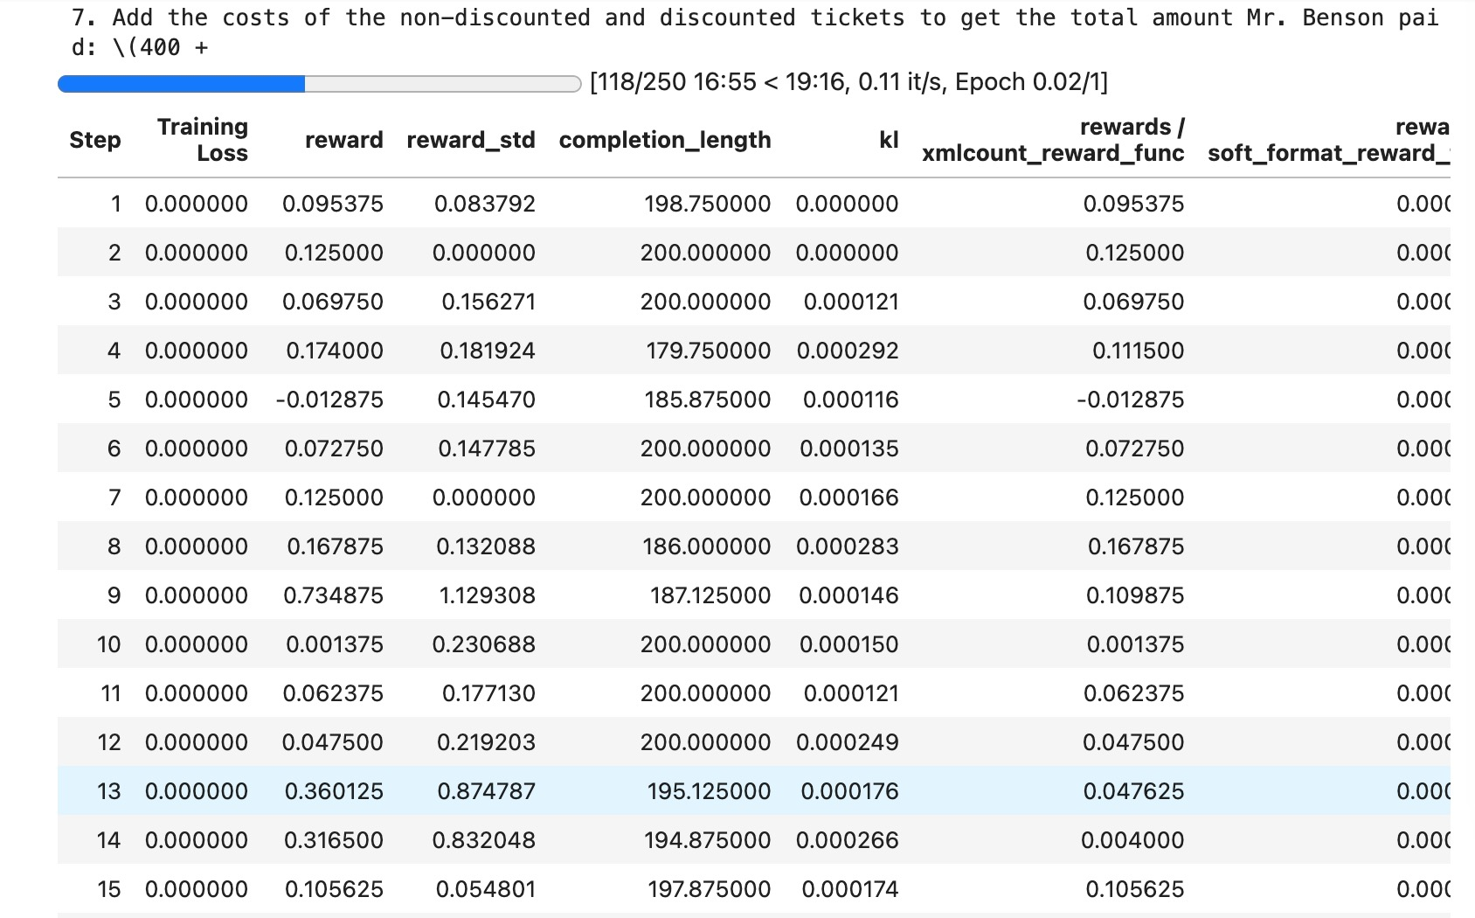Screen dimensions: 1475x918
Task: Select completion_length 186.000000
Action: tap(707, 546)
